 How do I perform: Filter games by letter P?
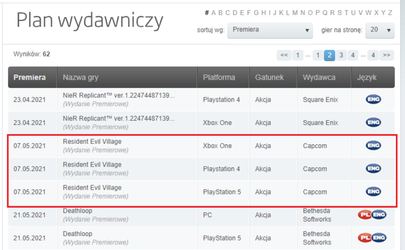pos(317,13)
